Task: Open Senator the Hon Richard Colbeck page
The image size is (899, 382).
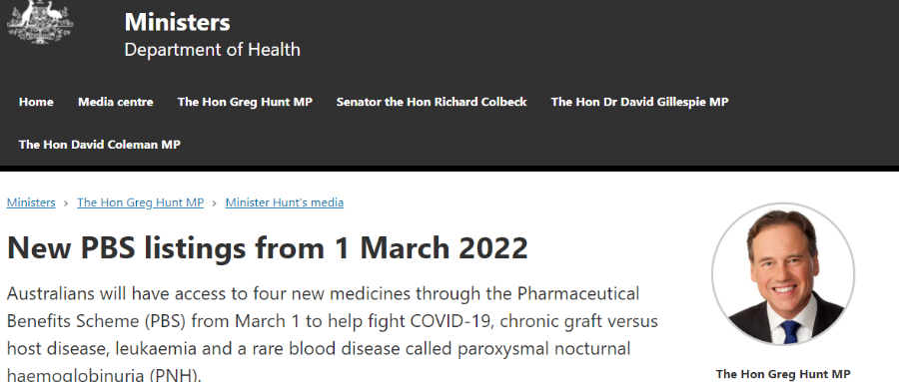Action: pos(432,102)
